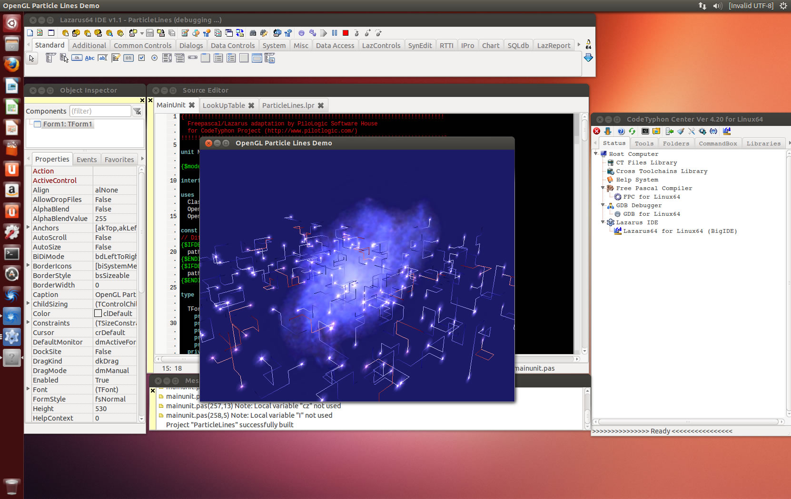Screen dimensions: 791x499
Task: Select the TActionList component icon
Action: (x=269, y=58)
